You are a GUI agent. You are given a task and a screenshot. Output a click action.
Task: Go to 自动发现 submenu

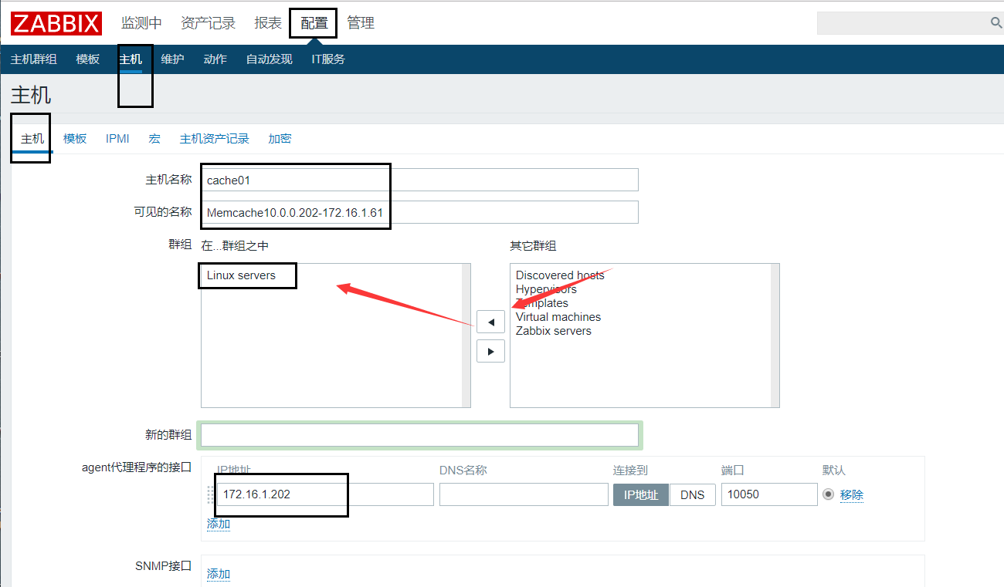[x=270, y=59]
